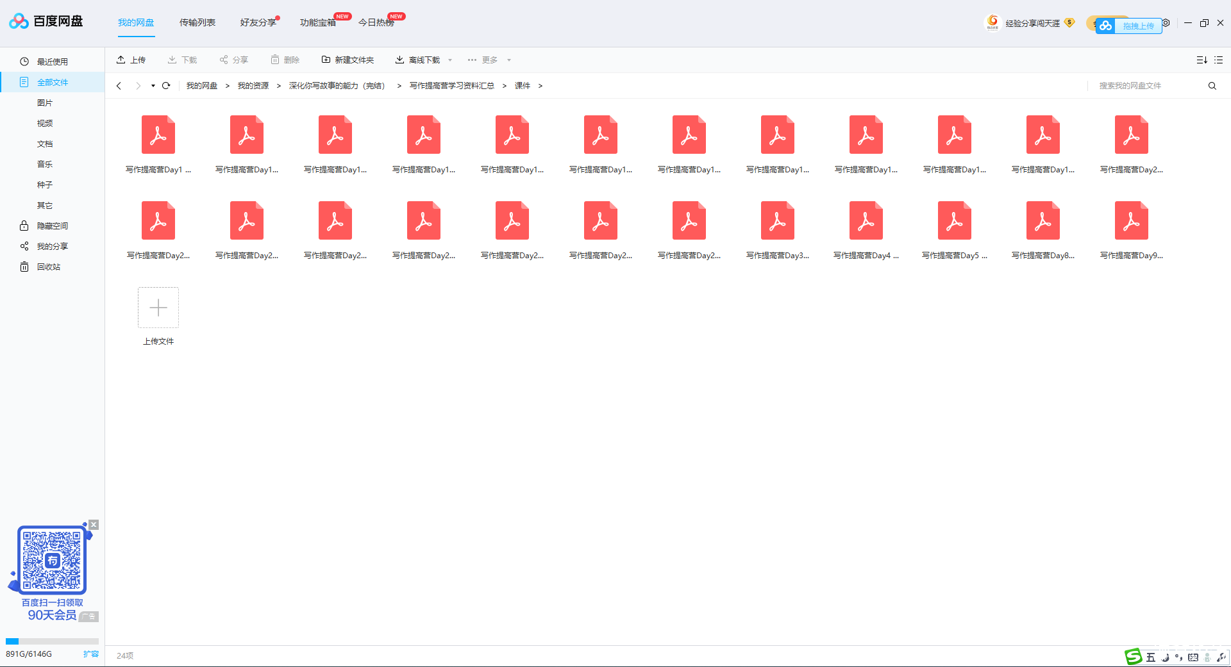
Task: Open the 回收站 recycle bin
Action: (48, 267)
